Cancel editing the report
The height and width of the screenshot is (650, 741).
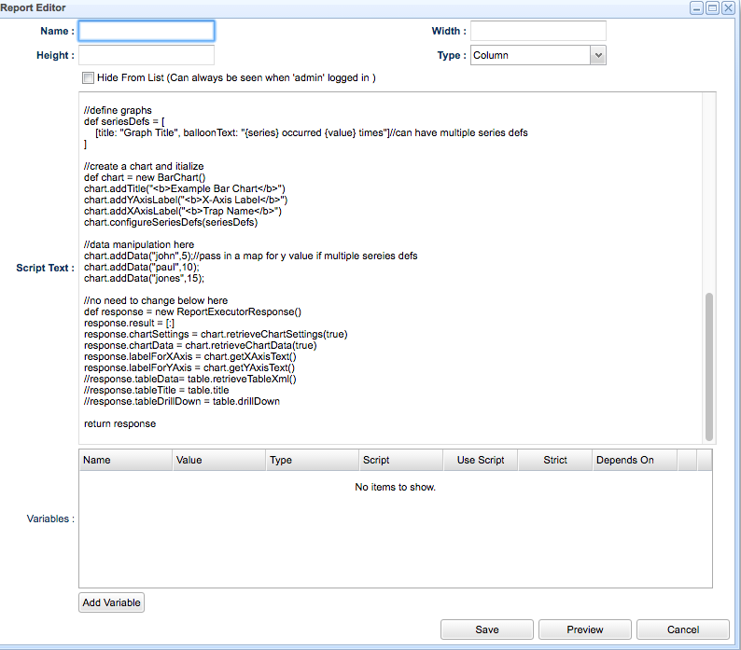pos(683,629)
